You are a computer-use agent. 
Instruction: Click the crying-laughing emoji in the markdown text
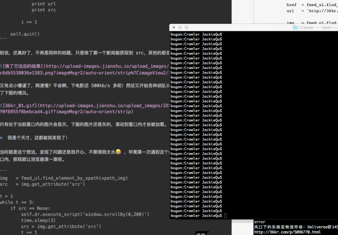[x=118, y=152]
